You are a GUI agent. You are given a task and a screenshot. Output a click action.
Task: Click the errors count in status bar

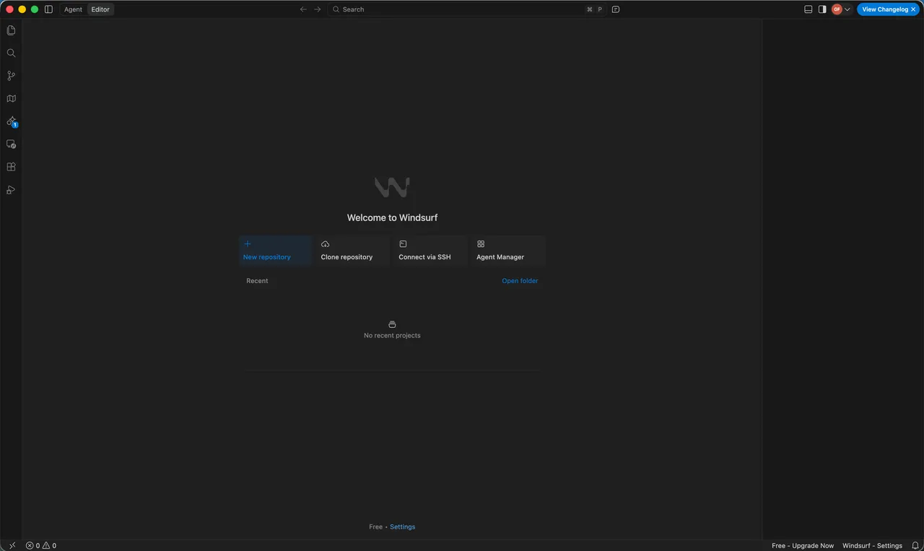click(32, 545)
